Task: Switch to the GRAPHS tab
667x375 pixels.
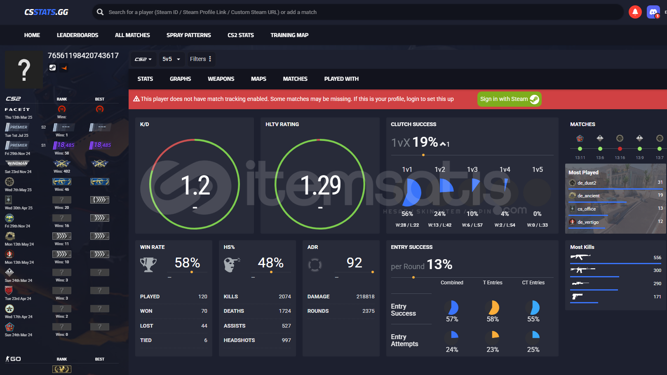Action: (x=181, y=79)
